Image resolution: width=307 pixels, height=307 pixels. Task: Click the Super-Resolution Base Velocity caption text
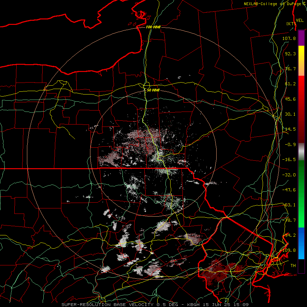[155, 305]
